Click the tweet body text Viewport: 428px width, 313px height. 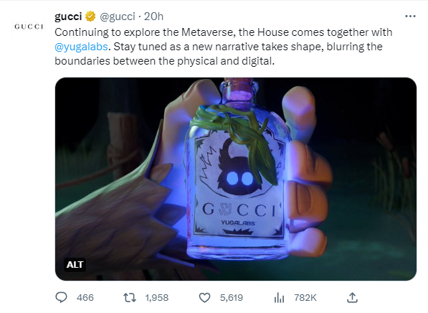(223, 47)
